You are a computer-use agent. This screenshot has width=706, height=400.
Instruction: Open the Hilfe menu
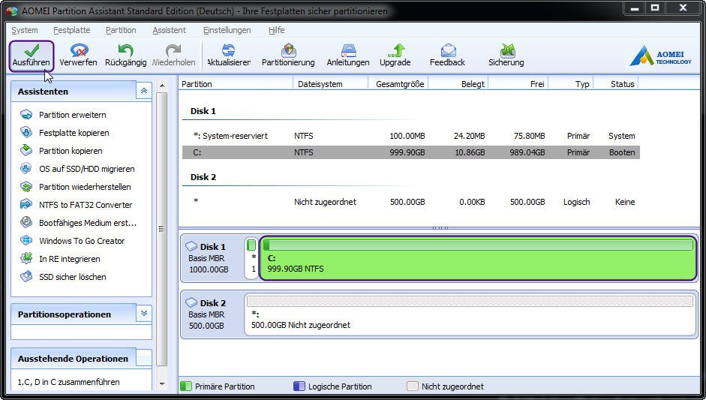[x=276, y=30]
